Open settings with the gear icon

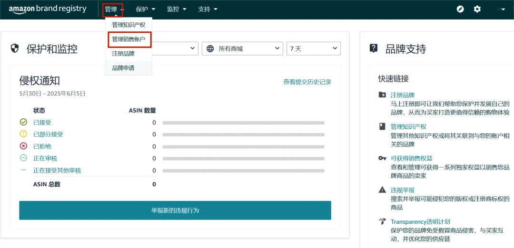pos(477,9)
